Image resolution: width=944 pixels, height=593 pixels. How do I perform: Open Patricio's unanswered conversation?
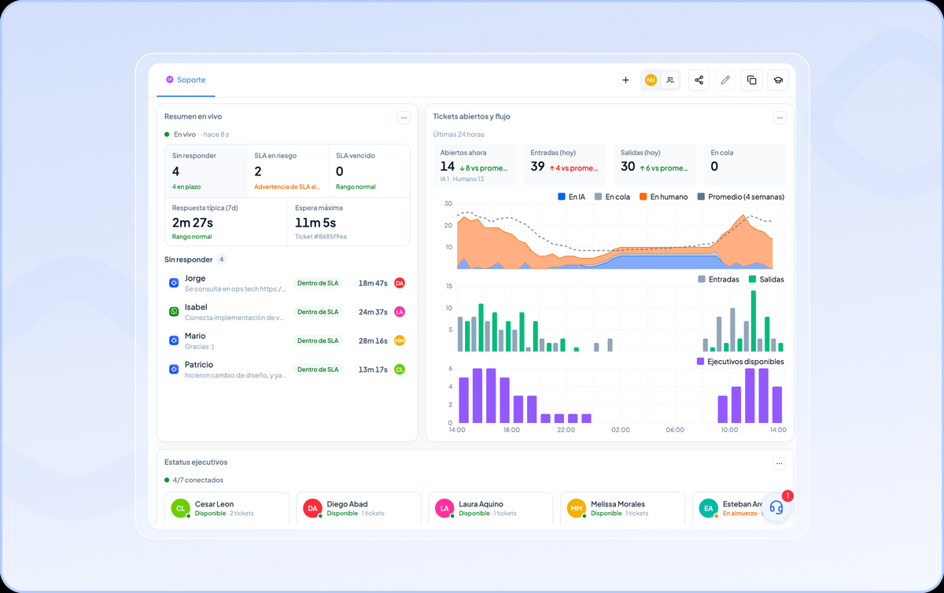pos(287,370)
